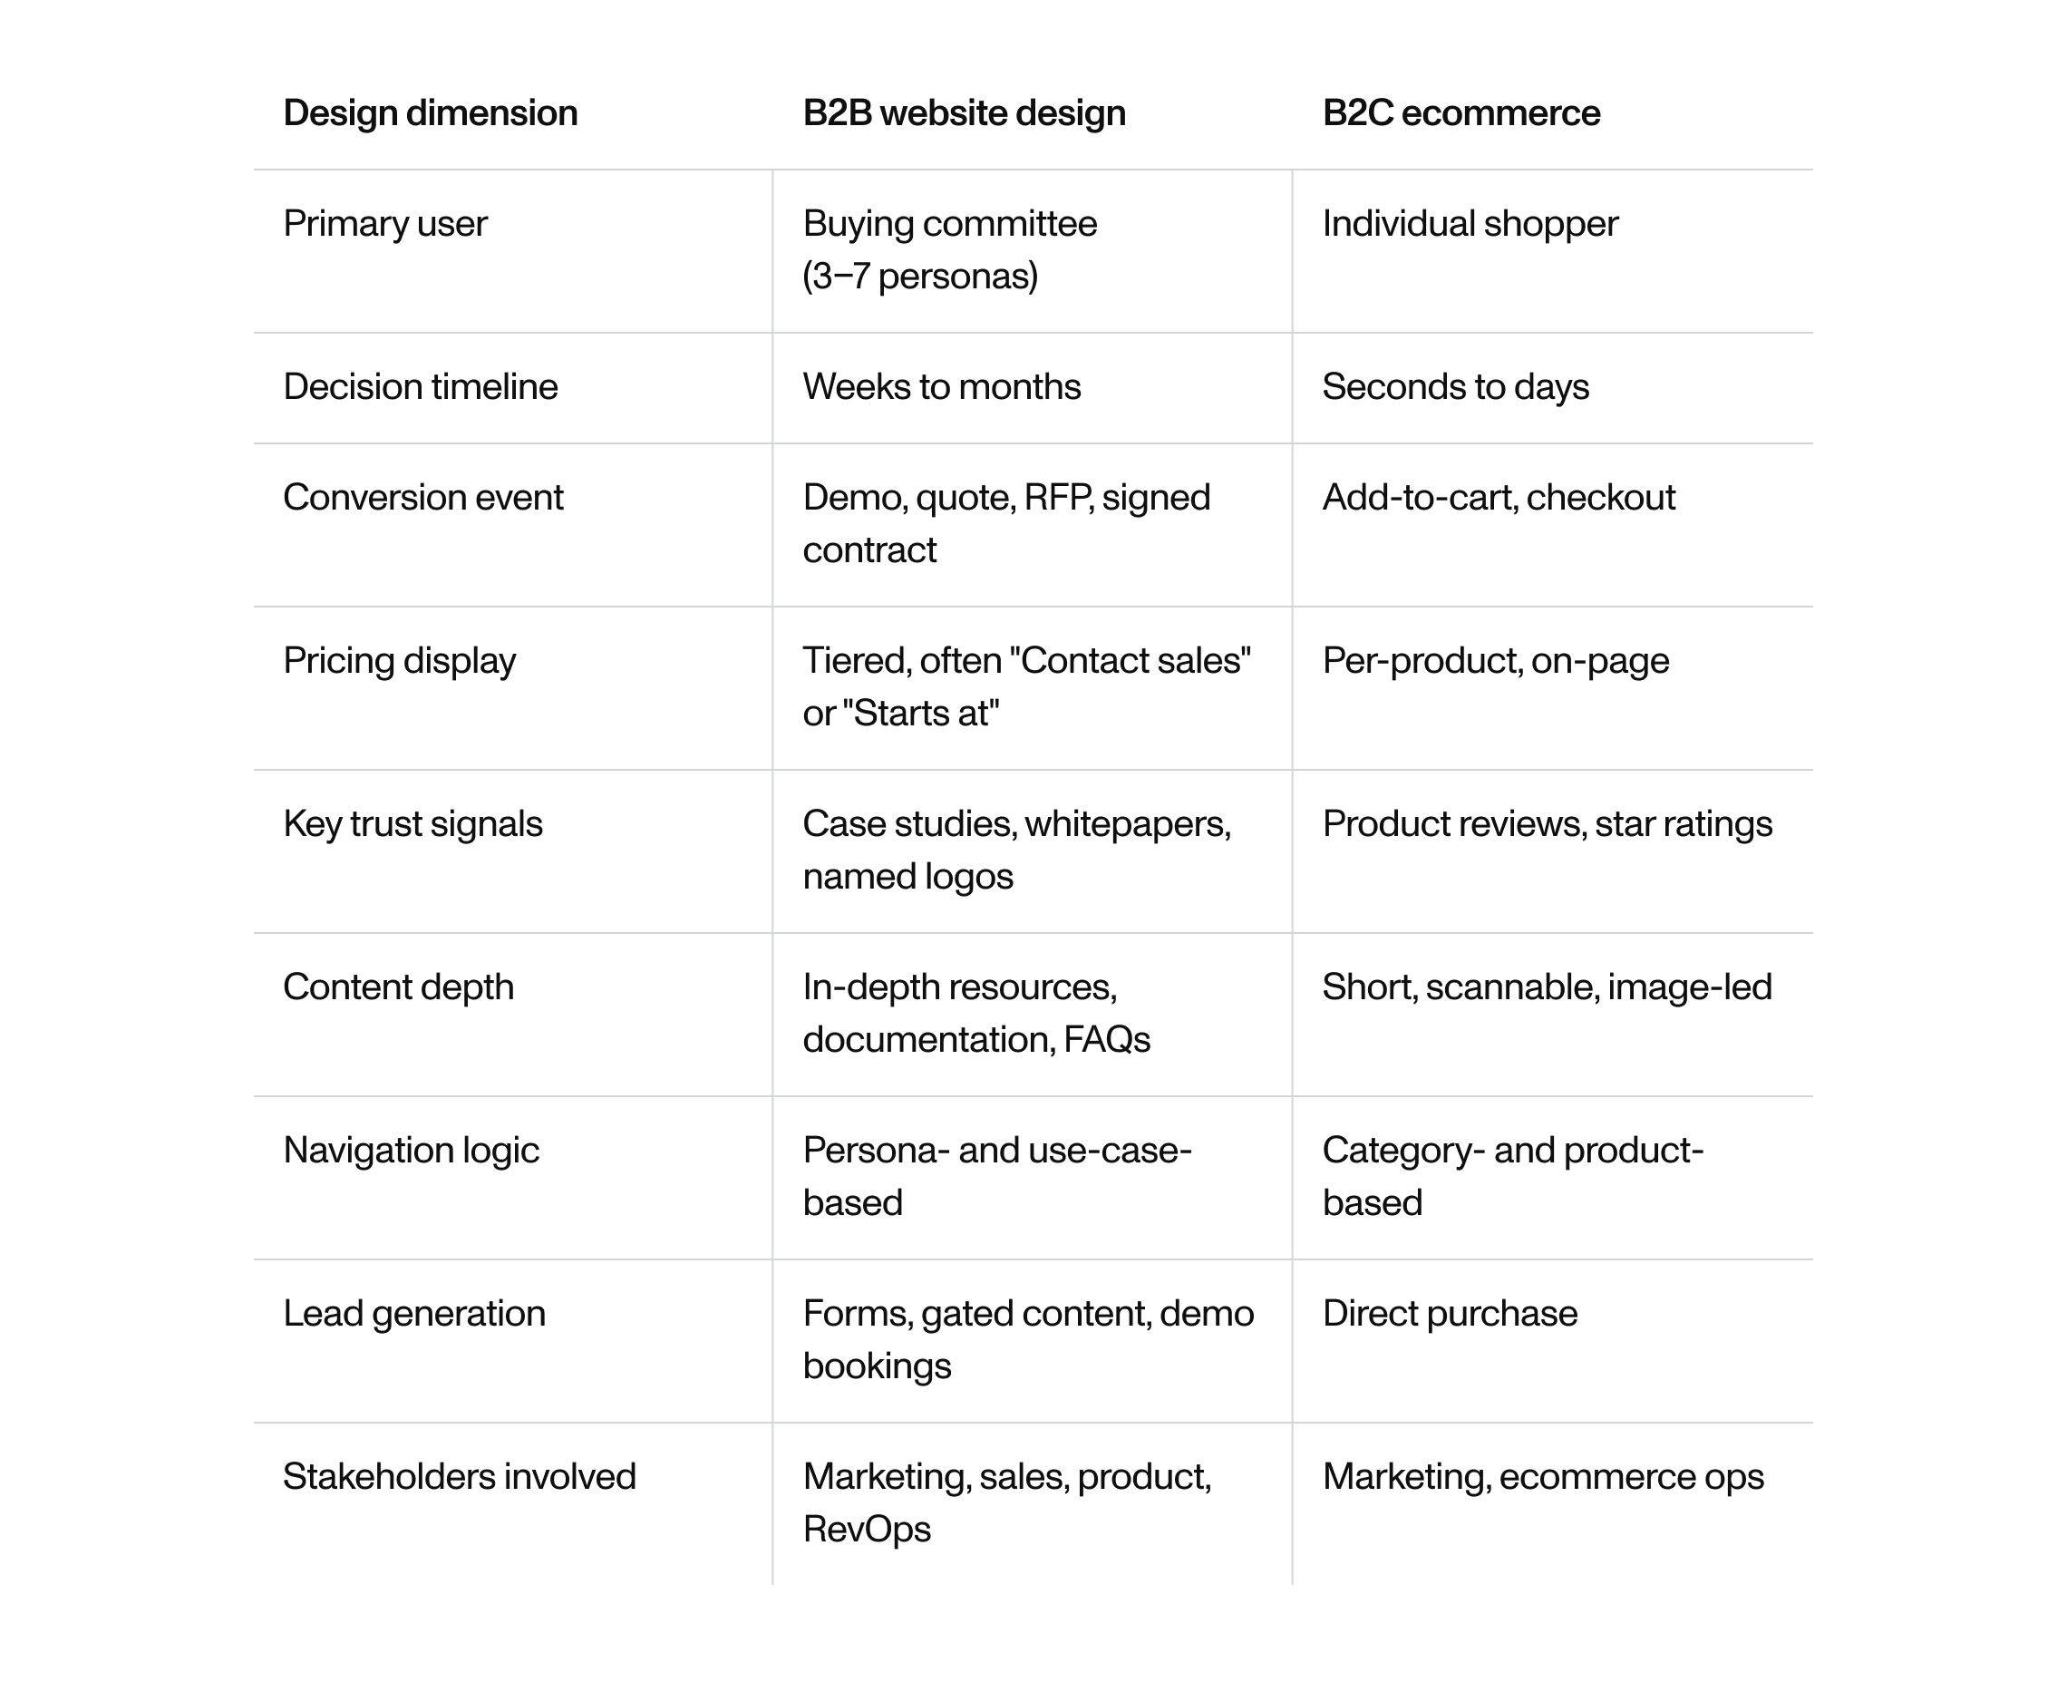This screenshot has width=2067, height=1701.
Task: Click the 'Decision timeline' row label
Action: 421,387
